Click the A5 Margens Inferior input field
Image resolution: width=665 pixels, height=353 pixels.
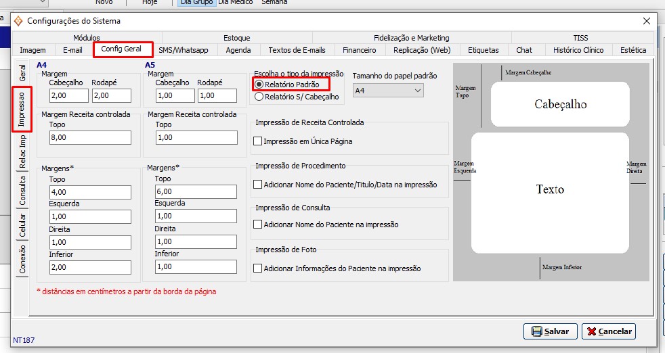click(196, 266)
